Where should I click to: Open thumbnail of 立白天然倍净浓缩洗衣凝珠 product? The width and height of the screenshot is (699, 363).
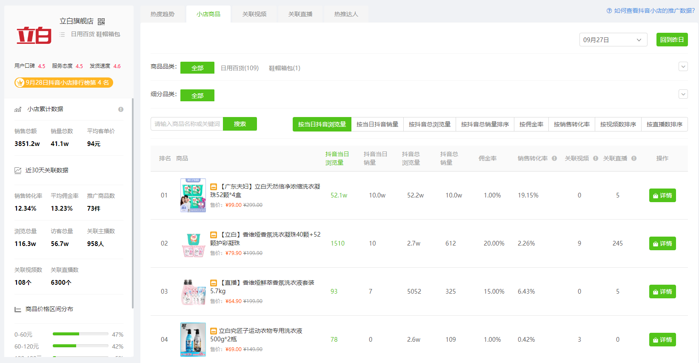(193, 195)
